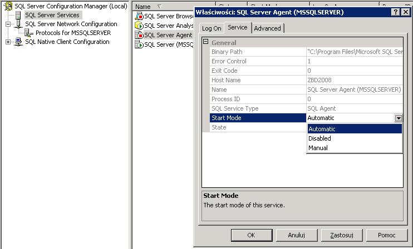
Task: Click the Exit Code property label
Action: coord(224,71)
